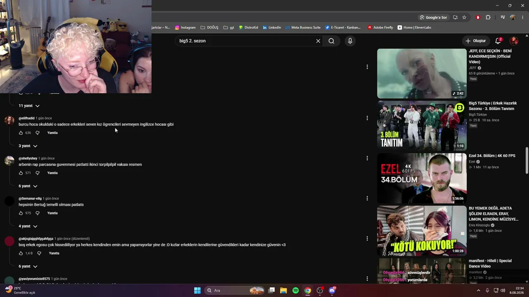Image resolution: width=529 pixels, height=297 pixels.
Task: Like the comment by @elifhadid
Action: point(21,133)
